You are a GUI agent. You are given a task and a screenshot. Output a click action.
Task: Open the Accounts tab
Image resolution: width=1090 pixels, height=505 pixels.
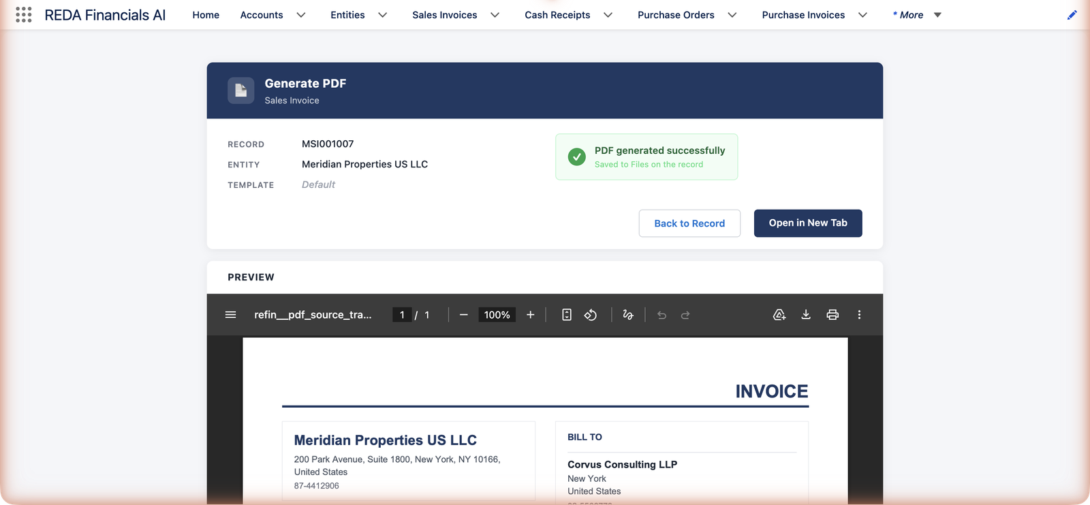click(x=262, y=15)
